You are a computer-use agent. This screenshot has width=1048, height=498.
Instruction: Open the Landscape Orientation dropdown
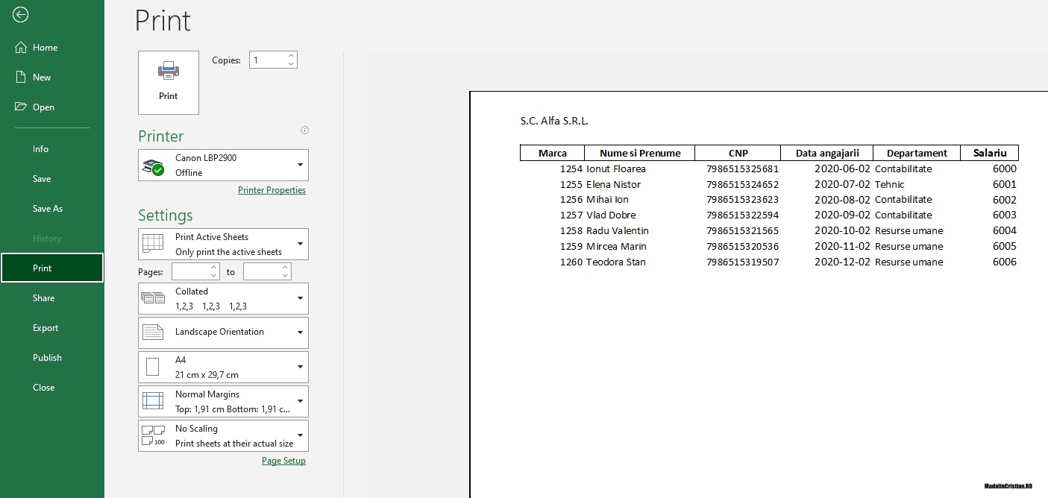pos(300,332)
